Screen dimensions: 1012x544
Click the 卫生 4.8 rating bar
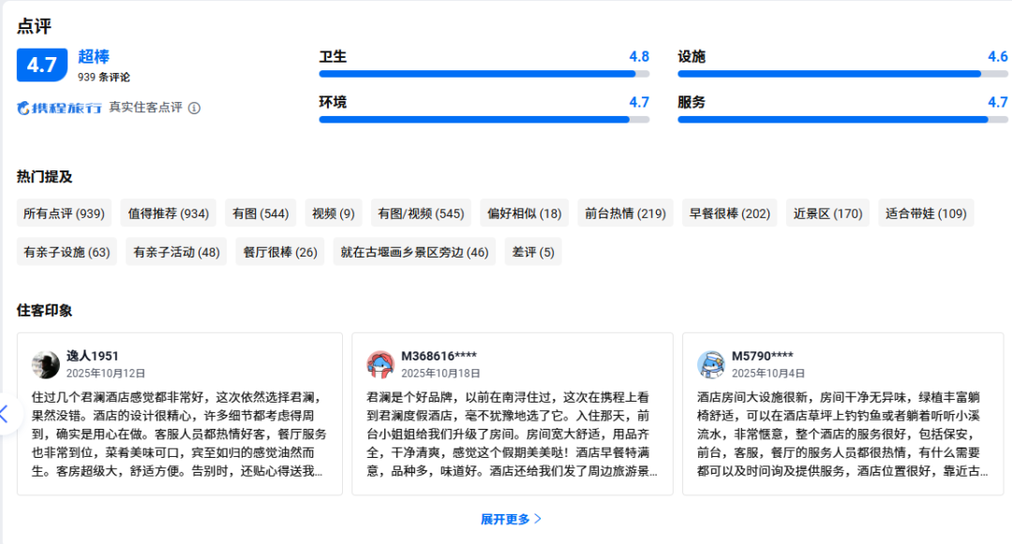pyautogui.click(x=484, y=73)
